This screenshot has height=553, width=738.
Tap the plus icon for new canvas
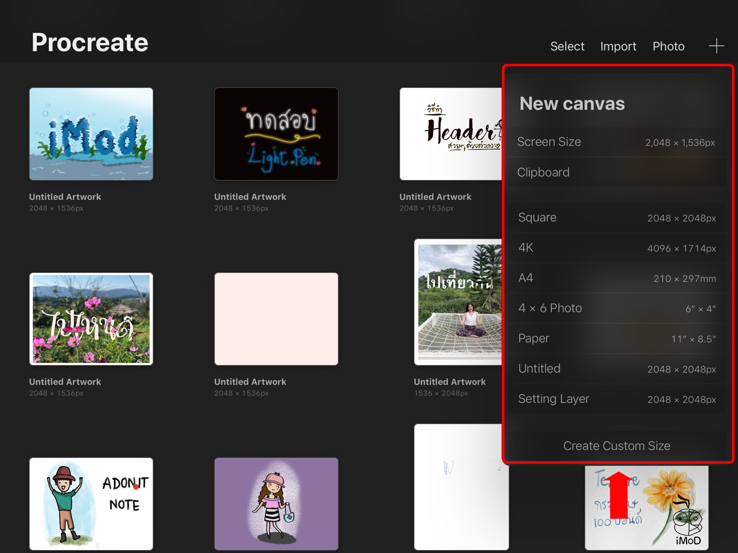[716, 46]
